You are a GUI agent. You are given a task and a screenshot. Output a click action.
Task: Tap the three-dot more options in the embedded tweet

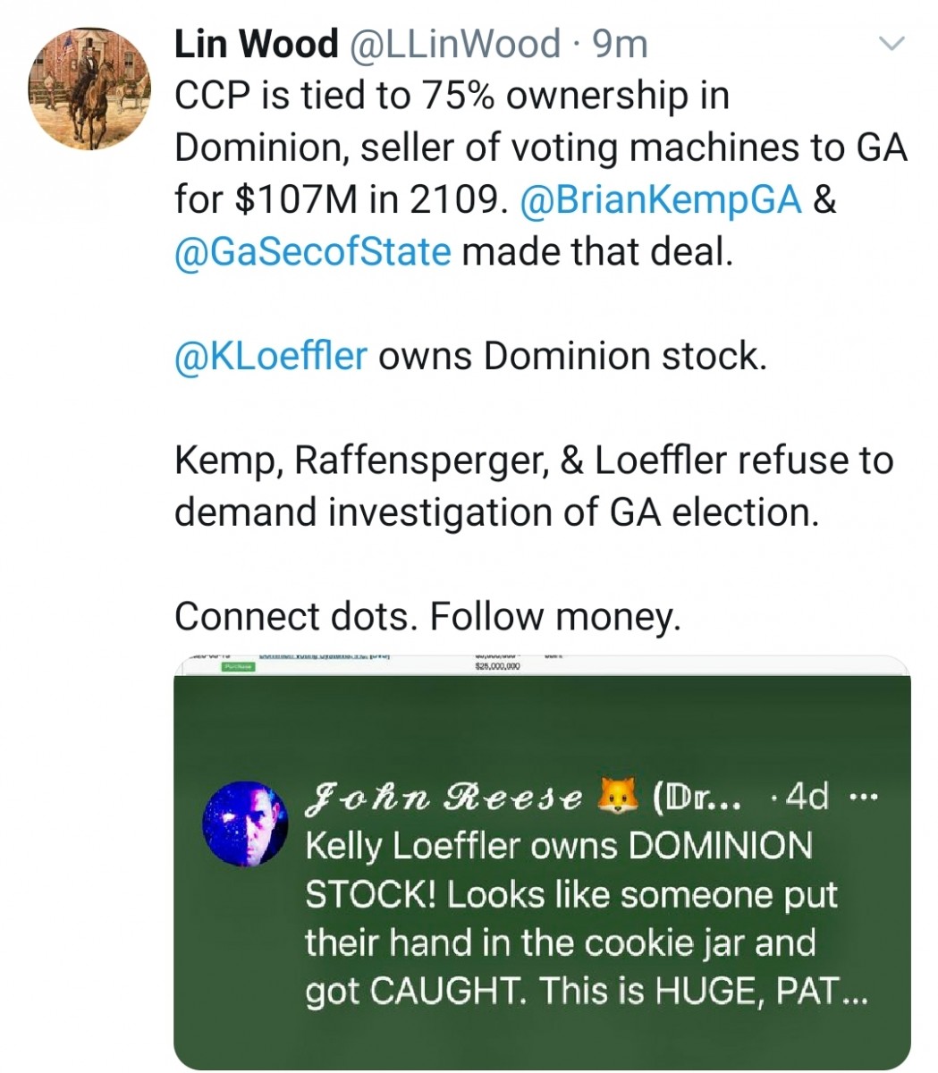point(861,794)
